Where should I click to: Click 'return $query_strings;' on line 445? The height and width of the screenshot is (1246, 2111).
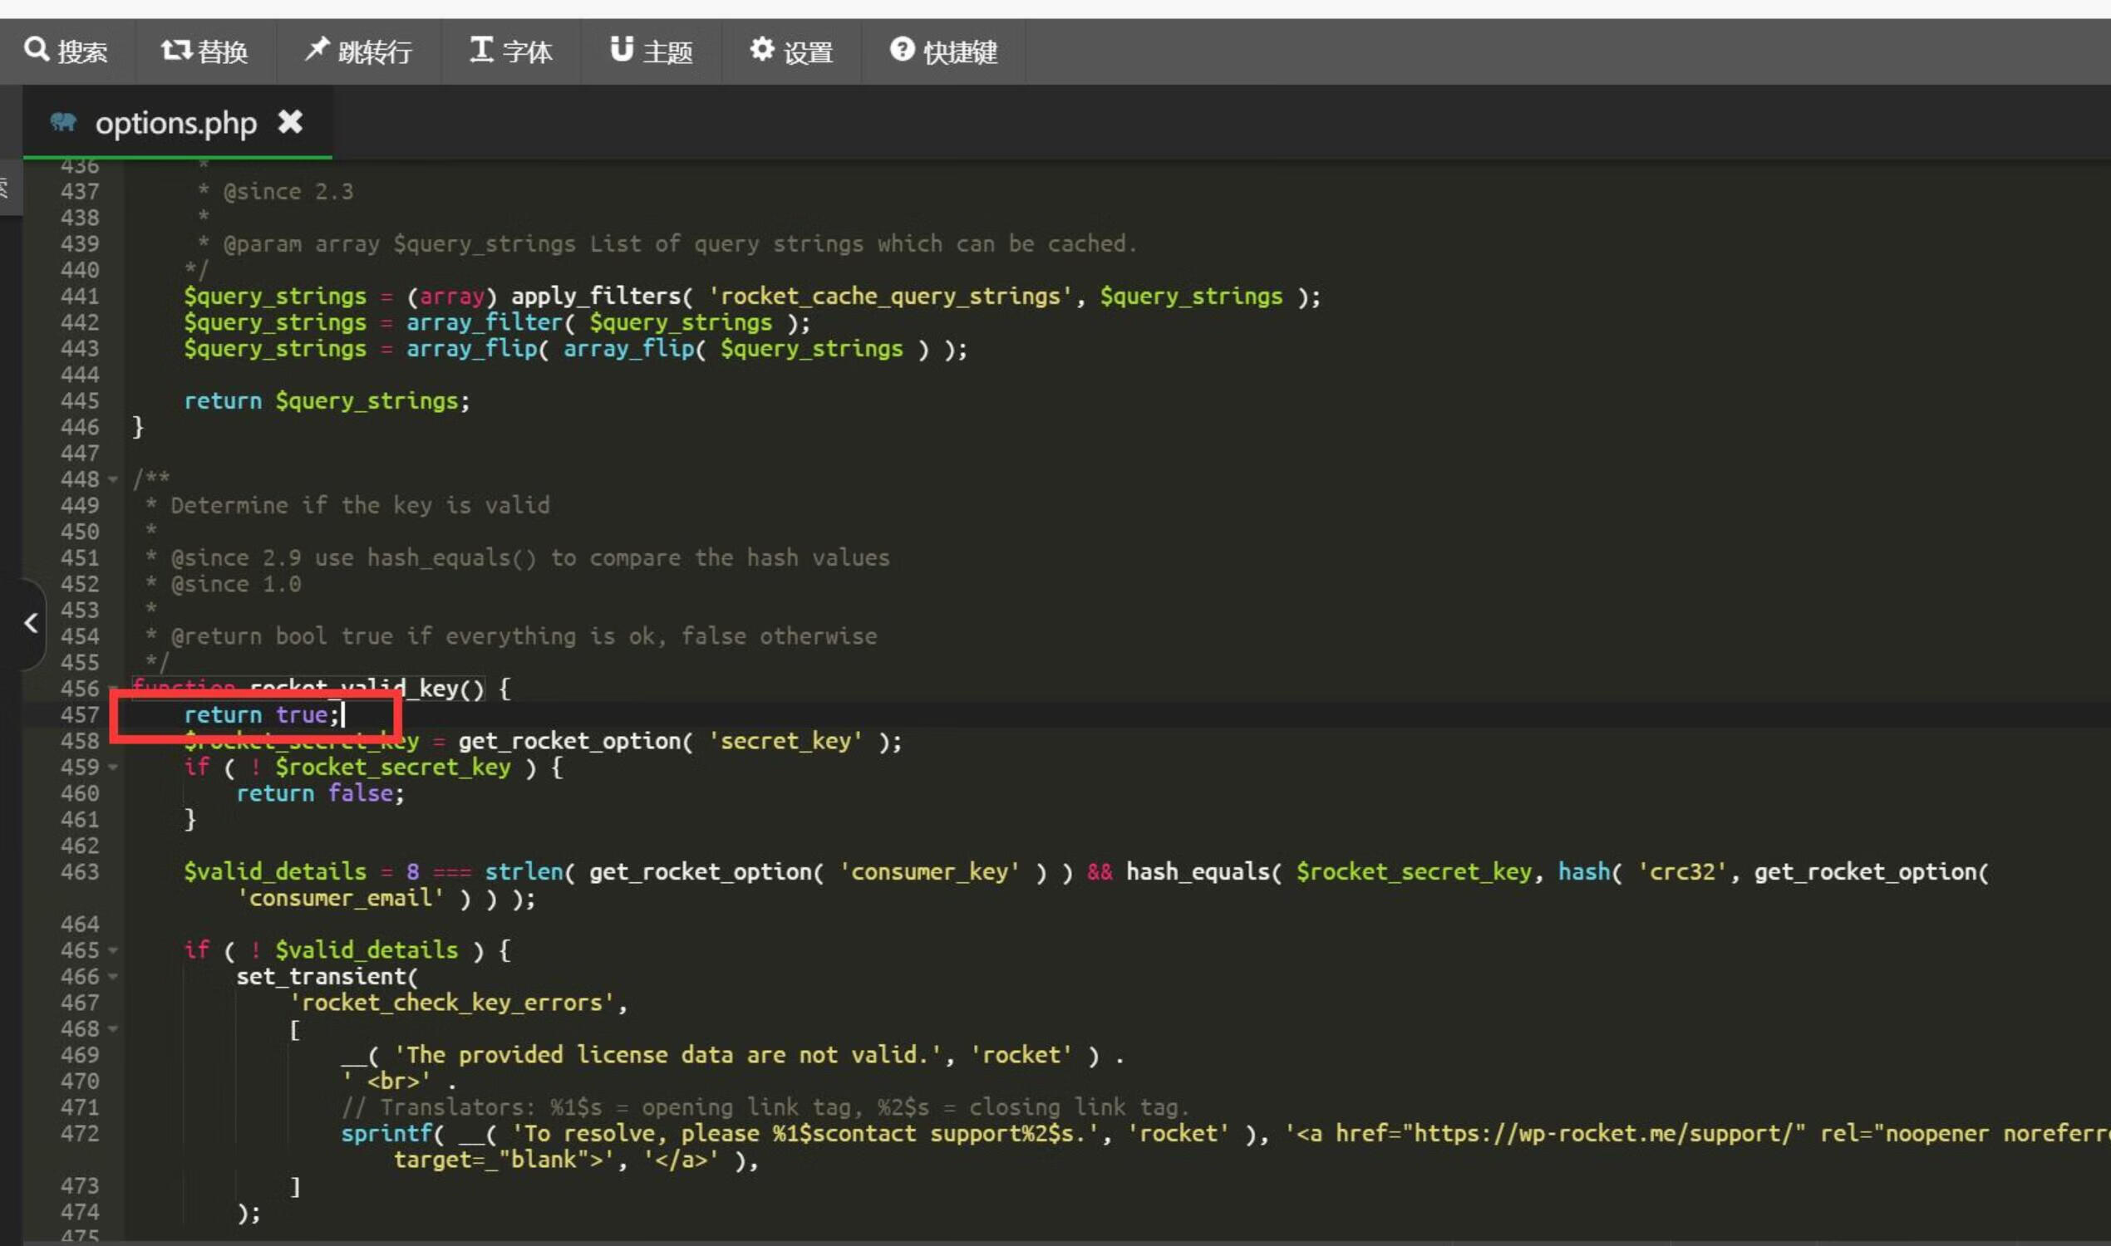click(327, 401)
